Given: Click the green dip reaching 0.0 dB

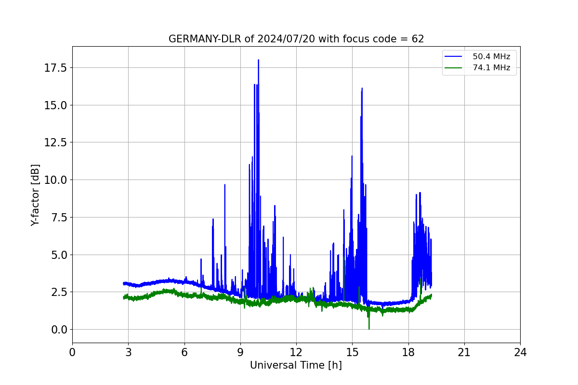Looking at the screenshot, I should 369,328.
